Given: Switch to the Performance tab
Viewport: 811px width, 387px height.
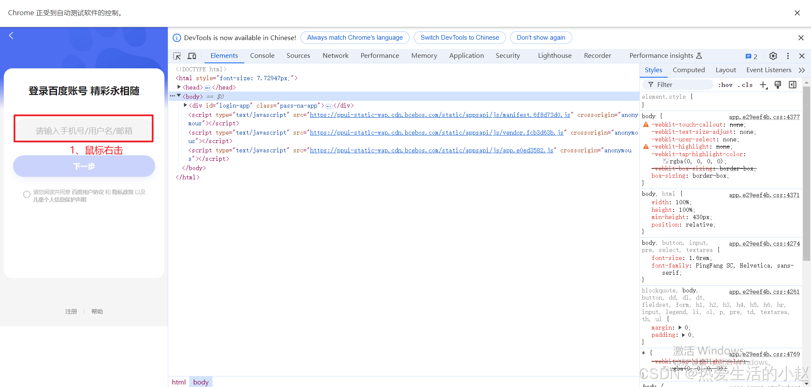Looking at the screenshot, I should (x=380, y=56).
